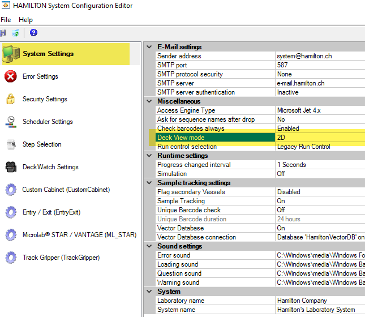Collapse the Miscellaneous group
This screenshot has width=365, height=317.
(x=149, y=101)
